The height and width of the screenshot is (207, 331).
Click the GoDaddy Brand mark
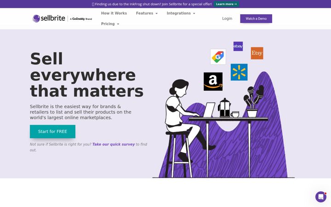tap(81, 19)
